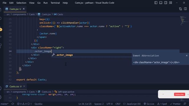This screenshot has width=189, height=106.
Task: Click src in Casts.css breadcrumb
Action: [x=8, y=92]
